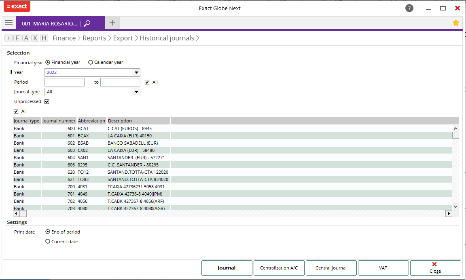This screenshot has width=466, height=280.
Task: Go to Export breadcrumb
Action: [123, 38]
